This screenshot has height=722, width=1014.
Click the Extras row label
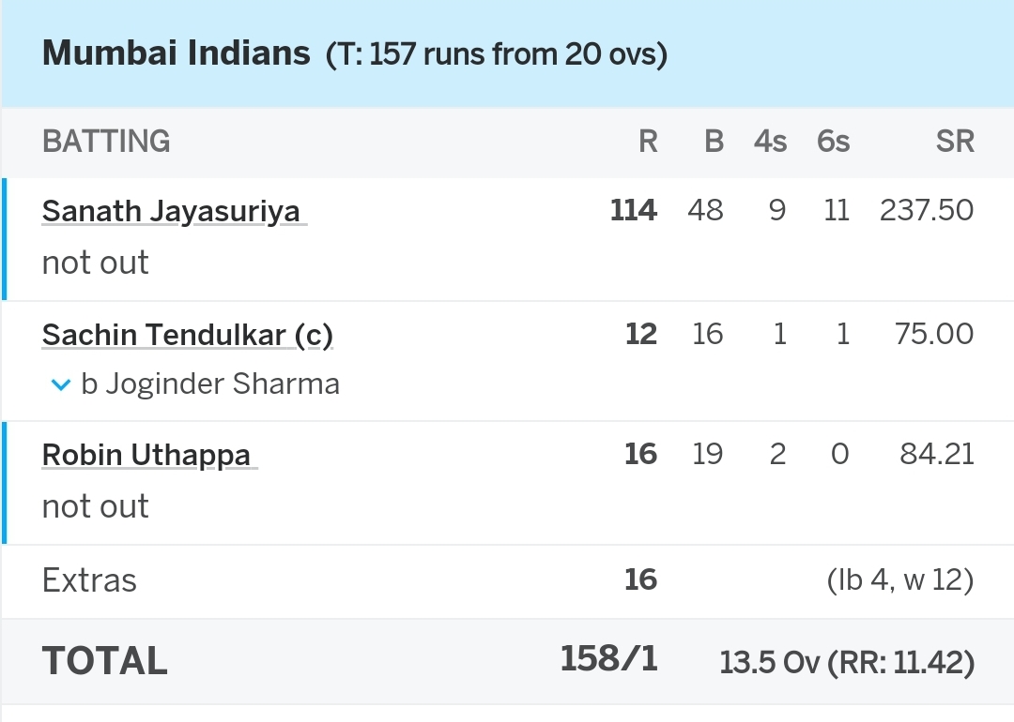[89, 579]
